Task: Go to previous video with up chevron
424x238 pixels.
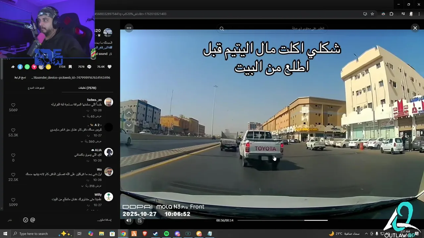Action: [129, 113]
